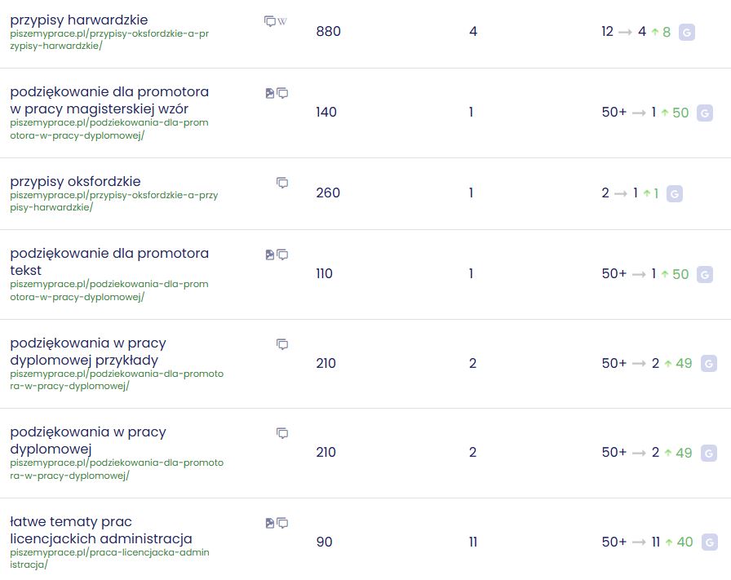Image resolution: width=731 pixels, height=580 pixels.
Task: Click image pack icon for podziękowanie dla promotora tekst
Action: click(x=269, y=255)
